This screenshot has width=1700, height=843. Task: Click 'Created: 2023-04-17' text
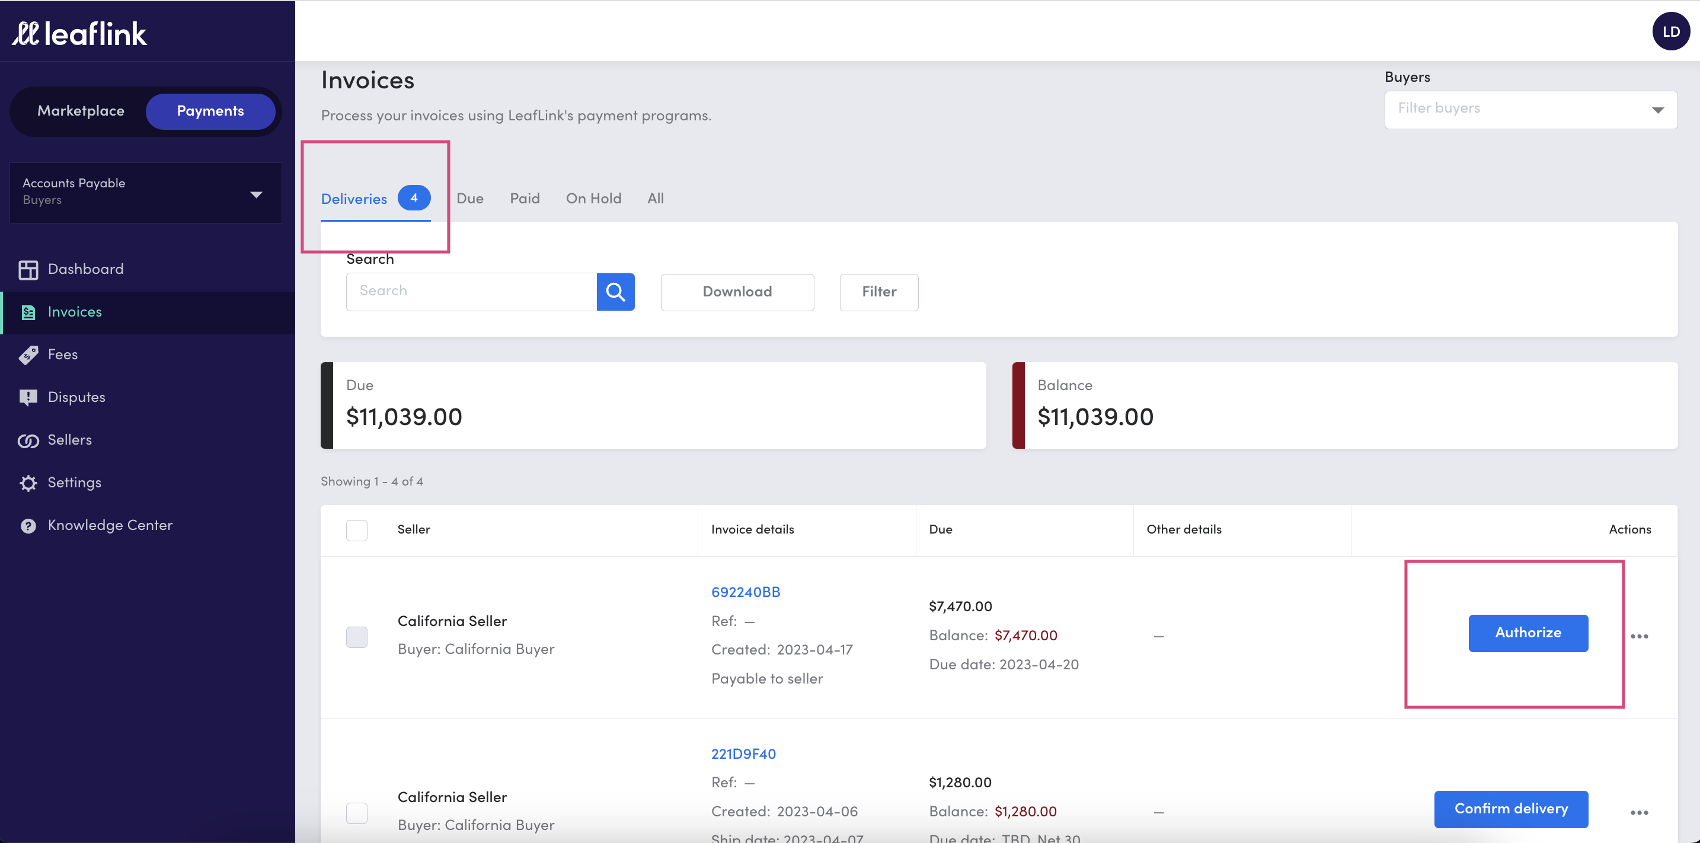[782, 650]
